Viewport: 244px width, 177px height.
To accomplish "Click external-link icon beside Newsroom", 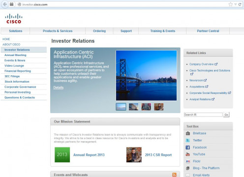I will click(x=205, y=80).
